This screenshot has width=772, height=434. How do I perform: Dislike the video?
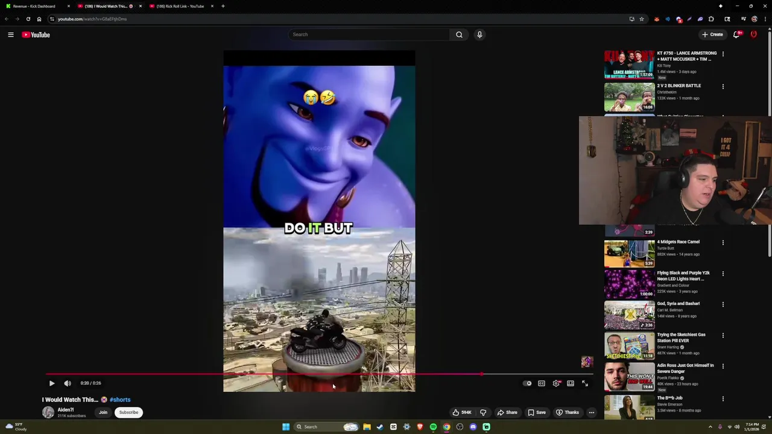(483, 412)
